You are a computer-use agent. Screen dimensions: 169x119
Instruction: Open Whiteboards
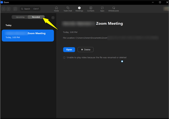[x=114, y=9]
